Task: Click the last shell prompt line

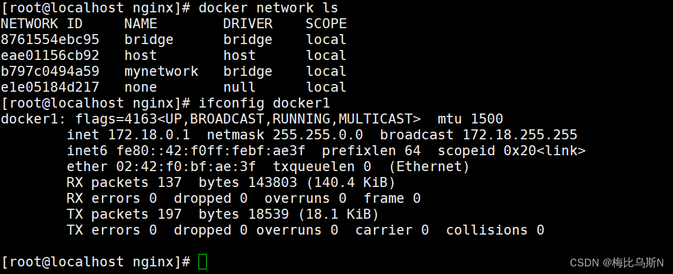Action: (x=95, y=262)
